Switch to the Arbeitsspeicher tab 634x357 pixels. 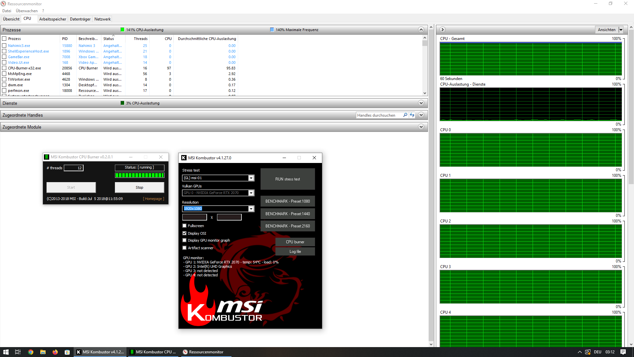pyautogui.click(x=53, y=19)
